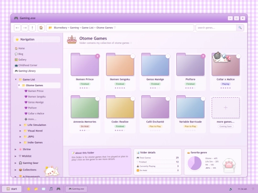The width and height of the screenshot is (258, 193).
Task: Open the folder icon in the taskbar
Action: click(36, 189)
